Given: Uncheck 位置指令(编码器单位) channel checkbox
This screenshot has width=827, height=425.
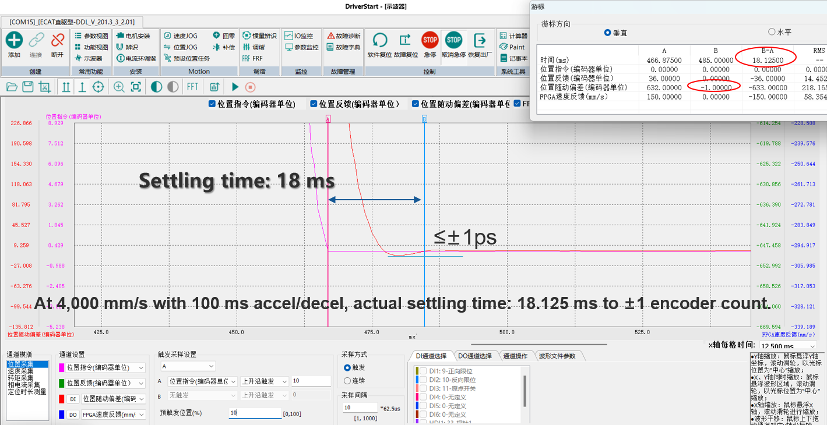Looking at the screenshot, I should [x=213, y=104].
